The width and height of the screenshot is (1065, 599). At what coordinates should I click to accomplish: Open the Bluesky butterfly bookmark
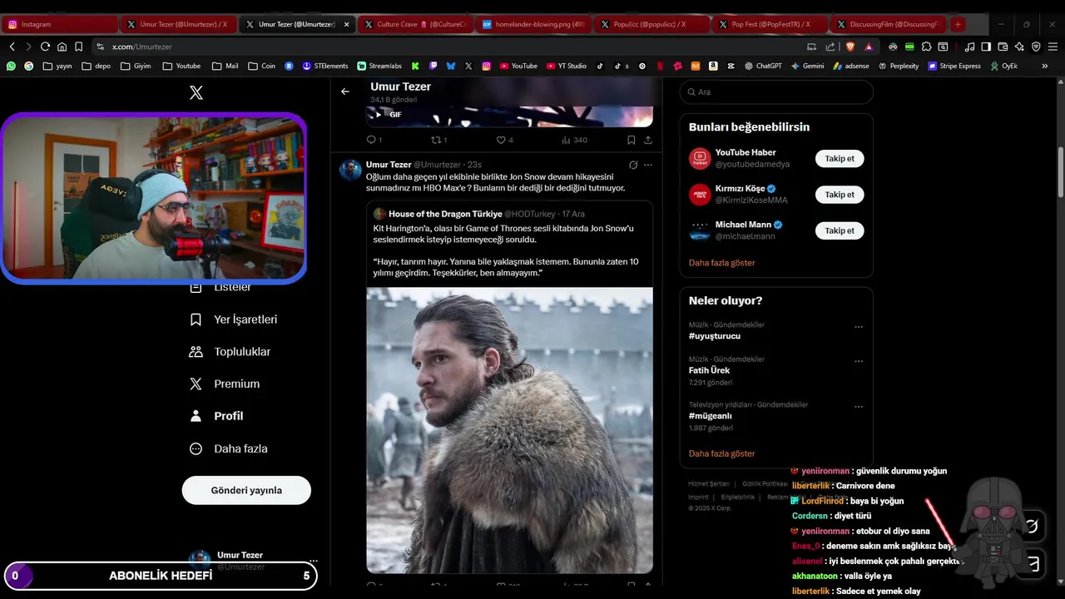click(451, 66)
